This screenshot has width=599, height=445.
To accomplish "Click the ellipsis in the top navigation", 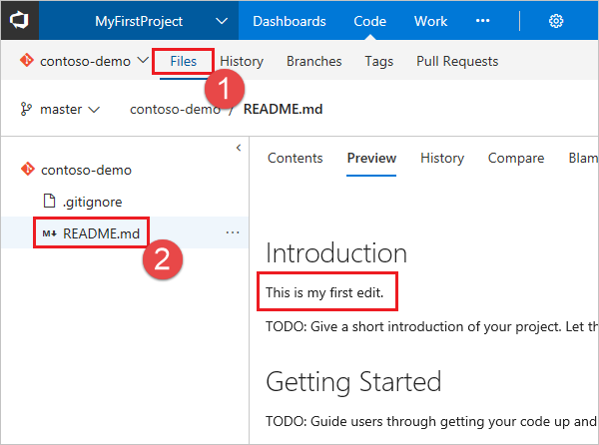I will pos(483,21).
